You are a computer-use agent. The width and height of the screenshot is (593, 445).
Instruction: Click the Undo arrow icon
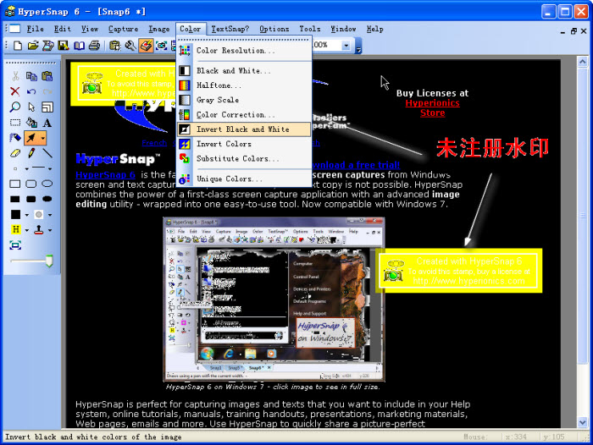[31, 91]
